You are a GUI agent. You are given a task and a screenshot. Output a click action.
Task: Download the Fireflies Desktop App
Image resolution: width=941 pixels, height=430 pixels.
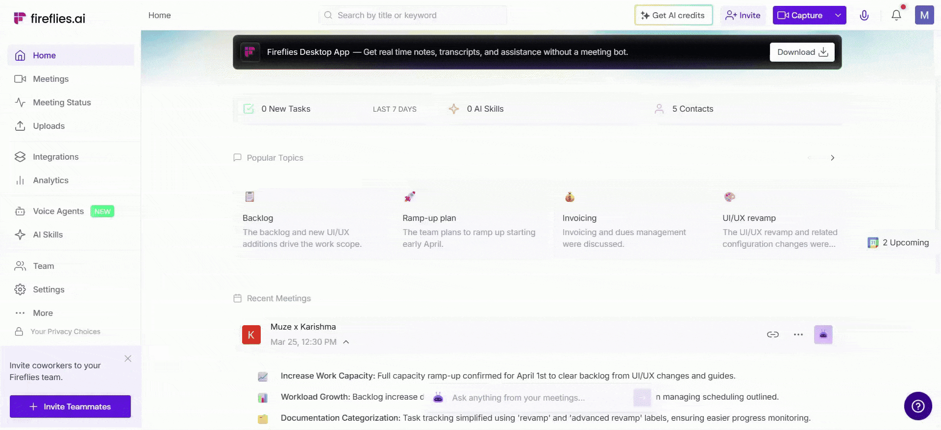pyautogui.click(x=802, y=52)
